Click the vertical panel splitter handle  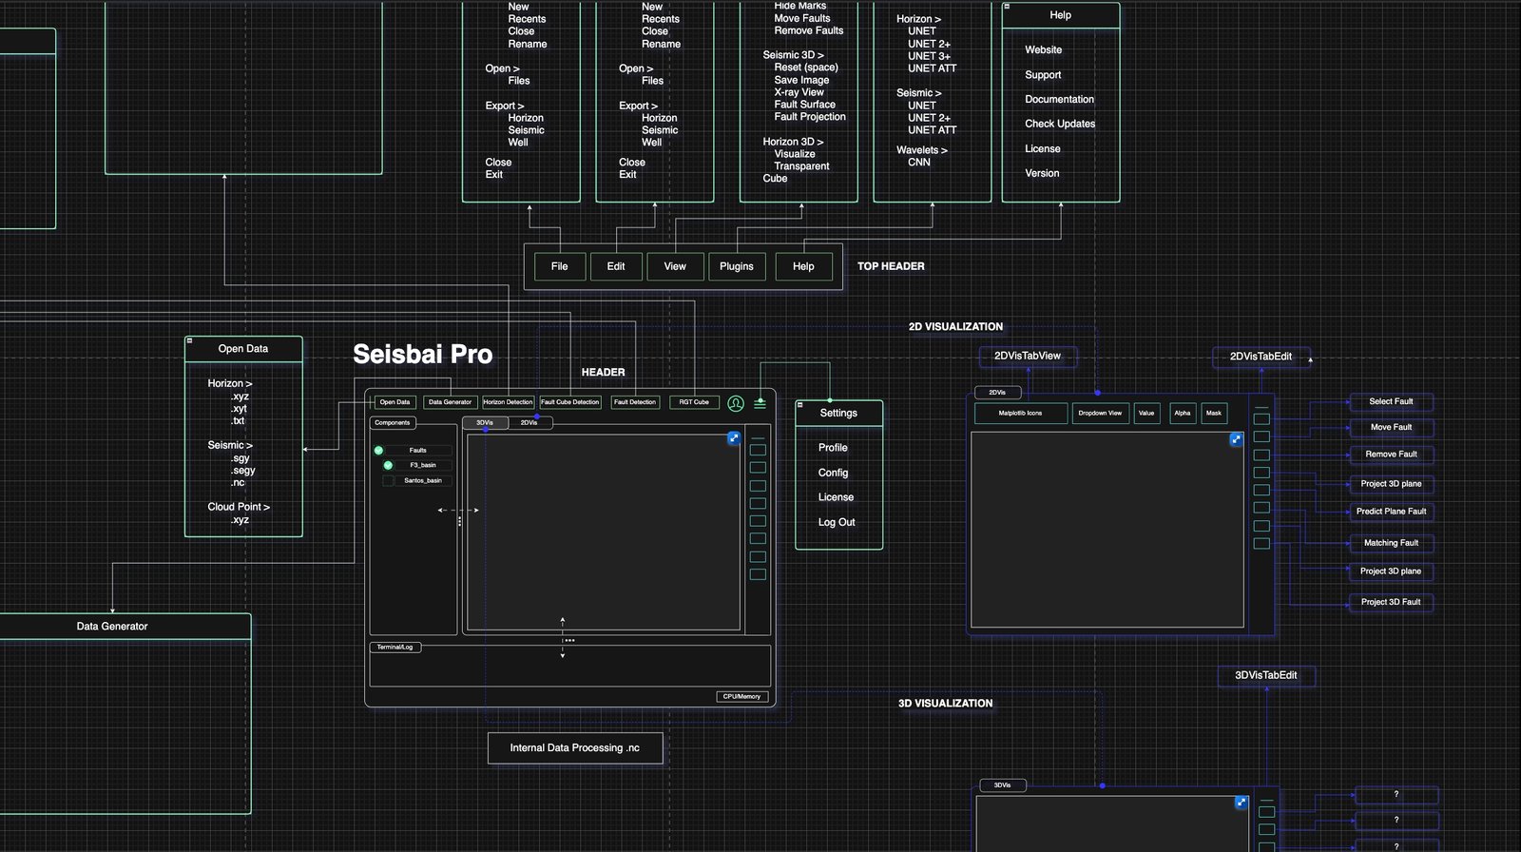(x=459, y=521)
